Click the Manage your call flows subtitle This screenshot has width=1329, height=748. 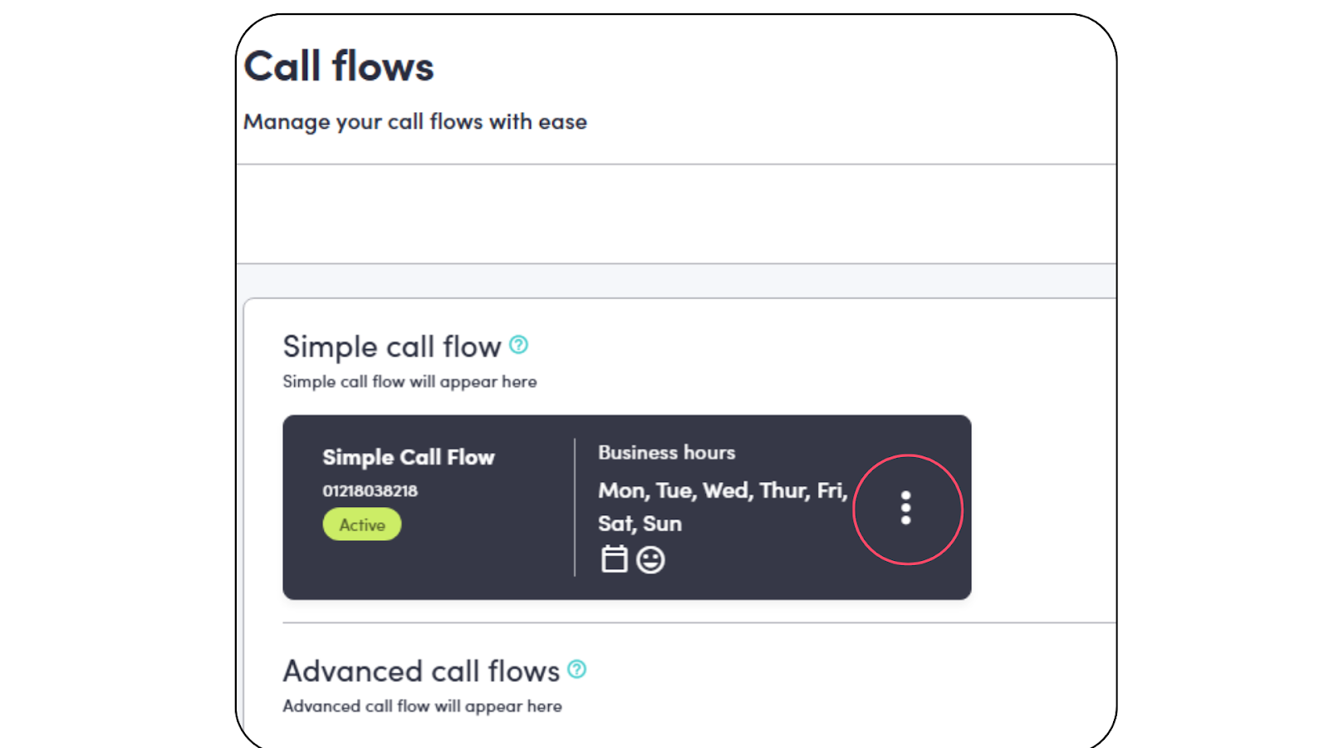[x=414, y=122]
